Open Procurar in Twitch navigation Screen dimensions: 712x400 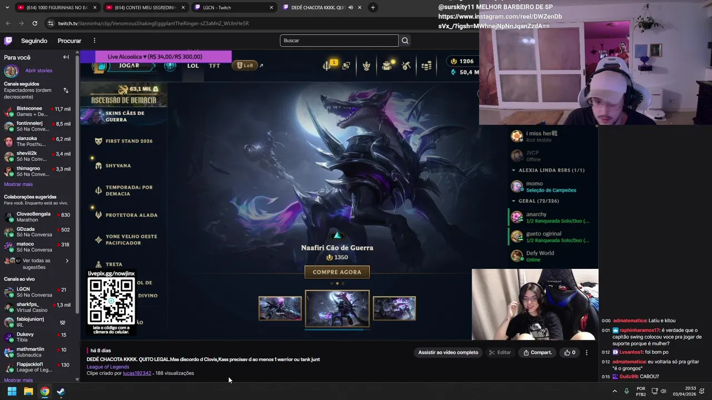[x=70, y=41]
